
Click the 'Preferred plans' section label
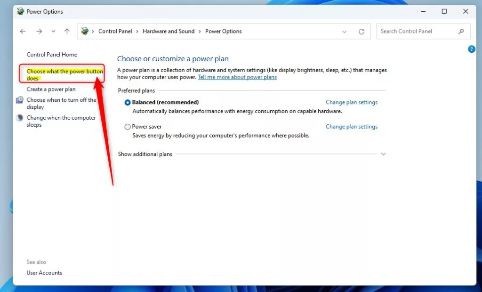pyautogui.click(x=136, y=90)
